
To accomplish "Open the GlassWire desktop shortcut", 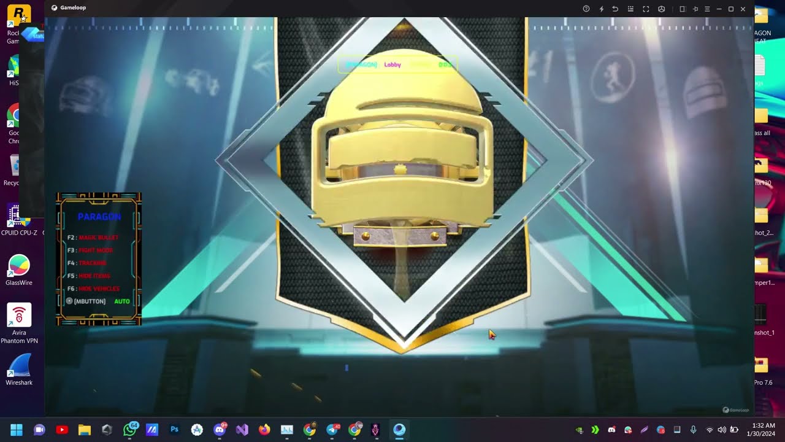I will click(19, 271).
